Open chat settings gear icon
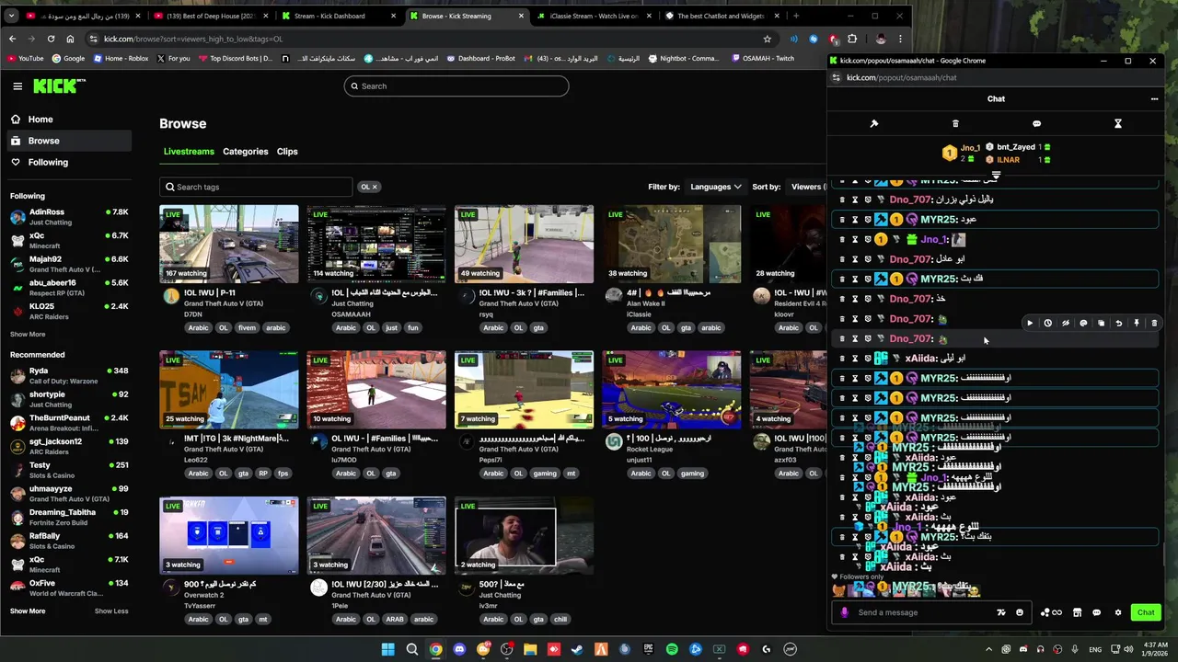1178x662 pixels. (x=1118, y=612)
